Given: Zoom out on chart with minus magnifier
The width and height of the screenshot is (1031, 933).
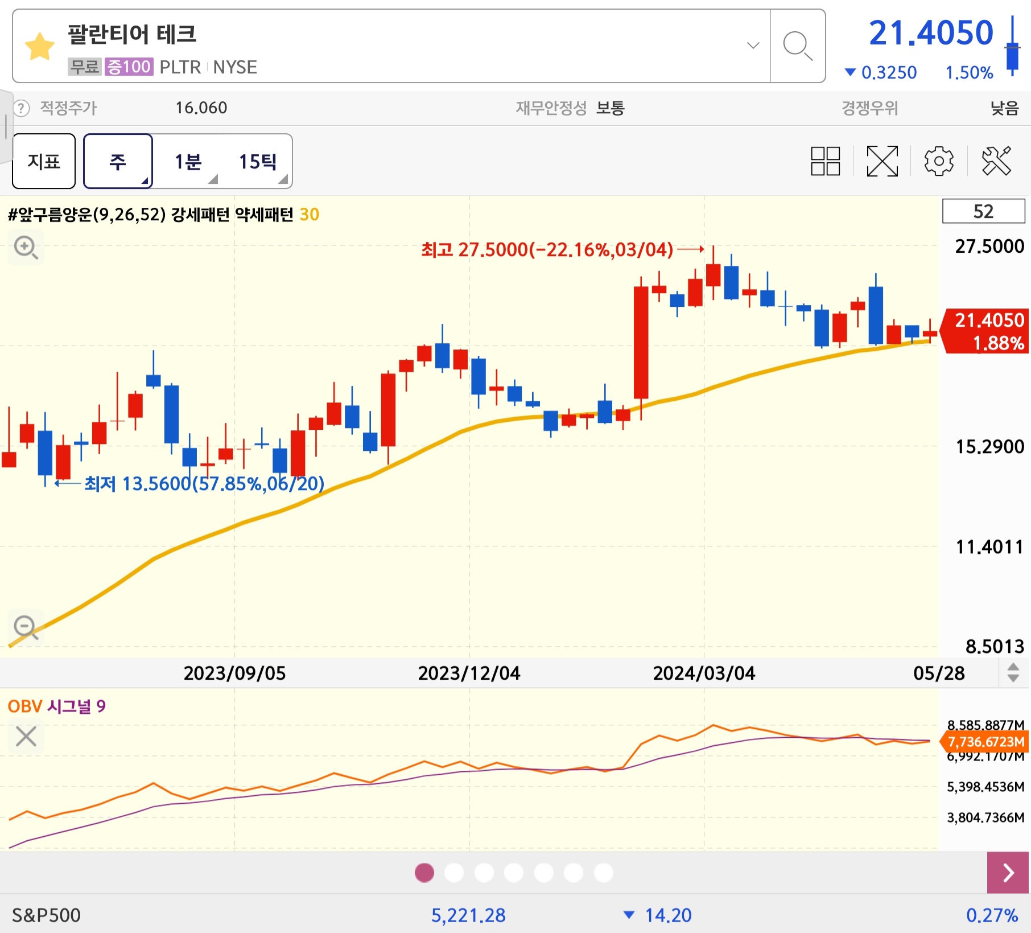Looking at the screenshot, I should pyautogui.click(x=26, y=627).
